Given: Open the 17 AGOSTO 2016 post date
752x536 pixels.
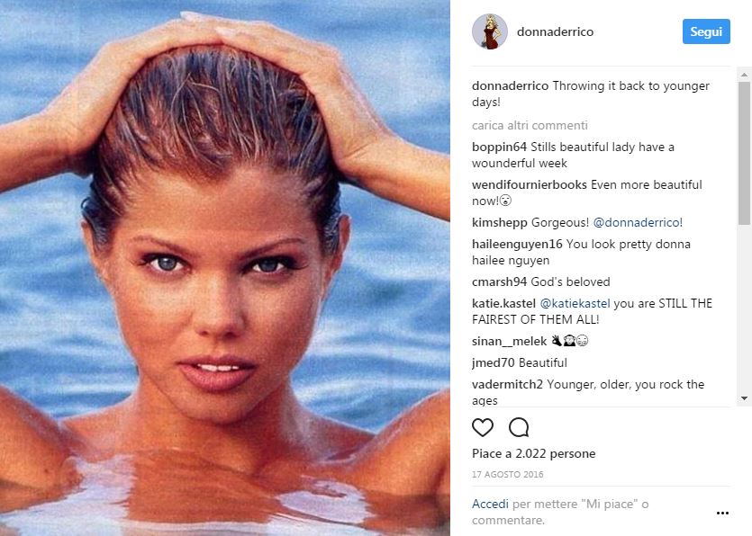Looking at the screenshot, I should [x=507, y=474].
